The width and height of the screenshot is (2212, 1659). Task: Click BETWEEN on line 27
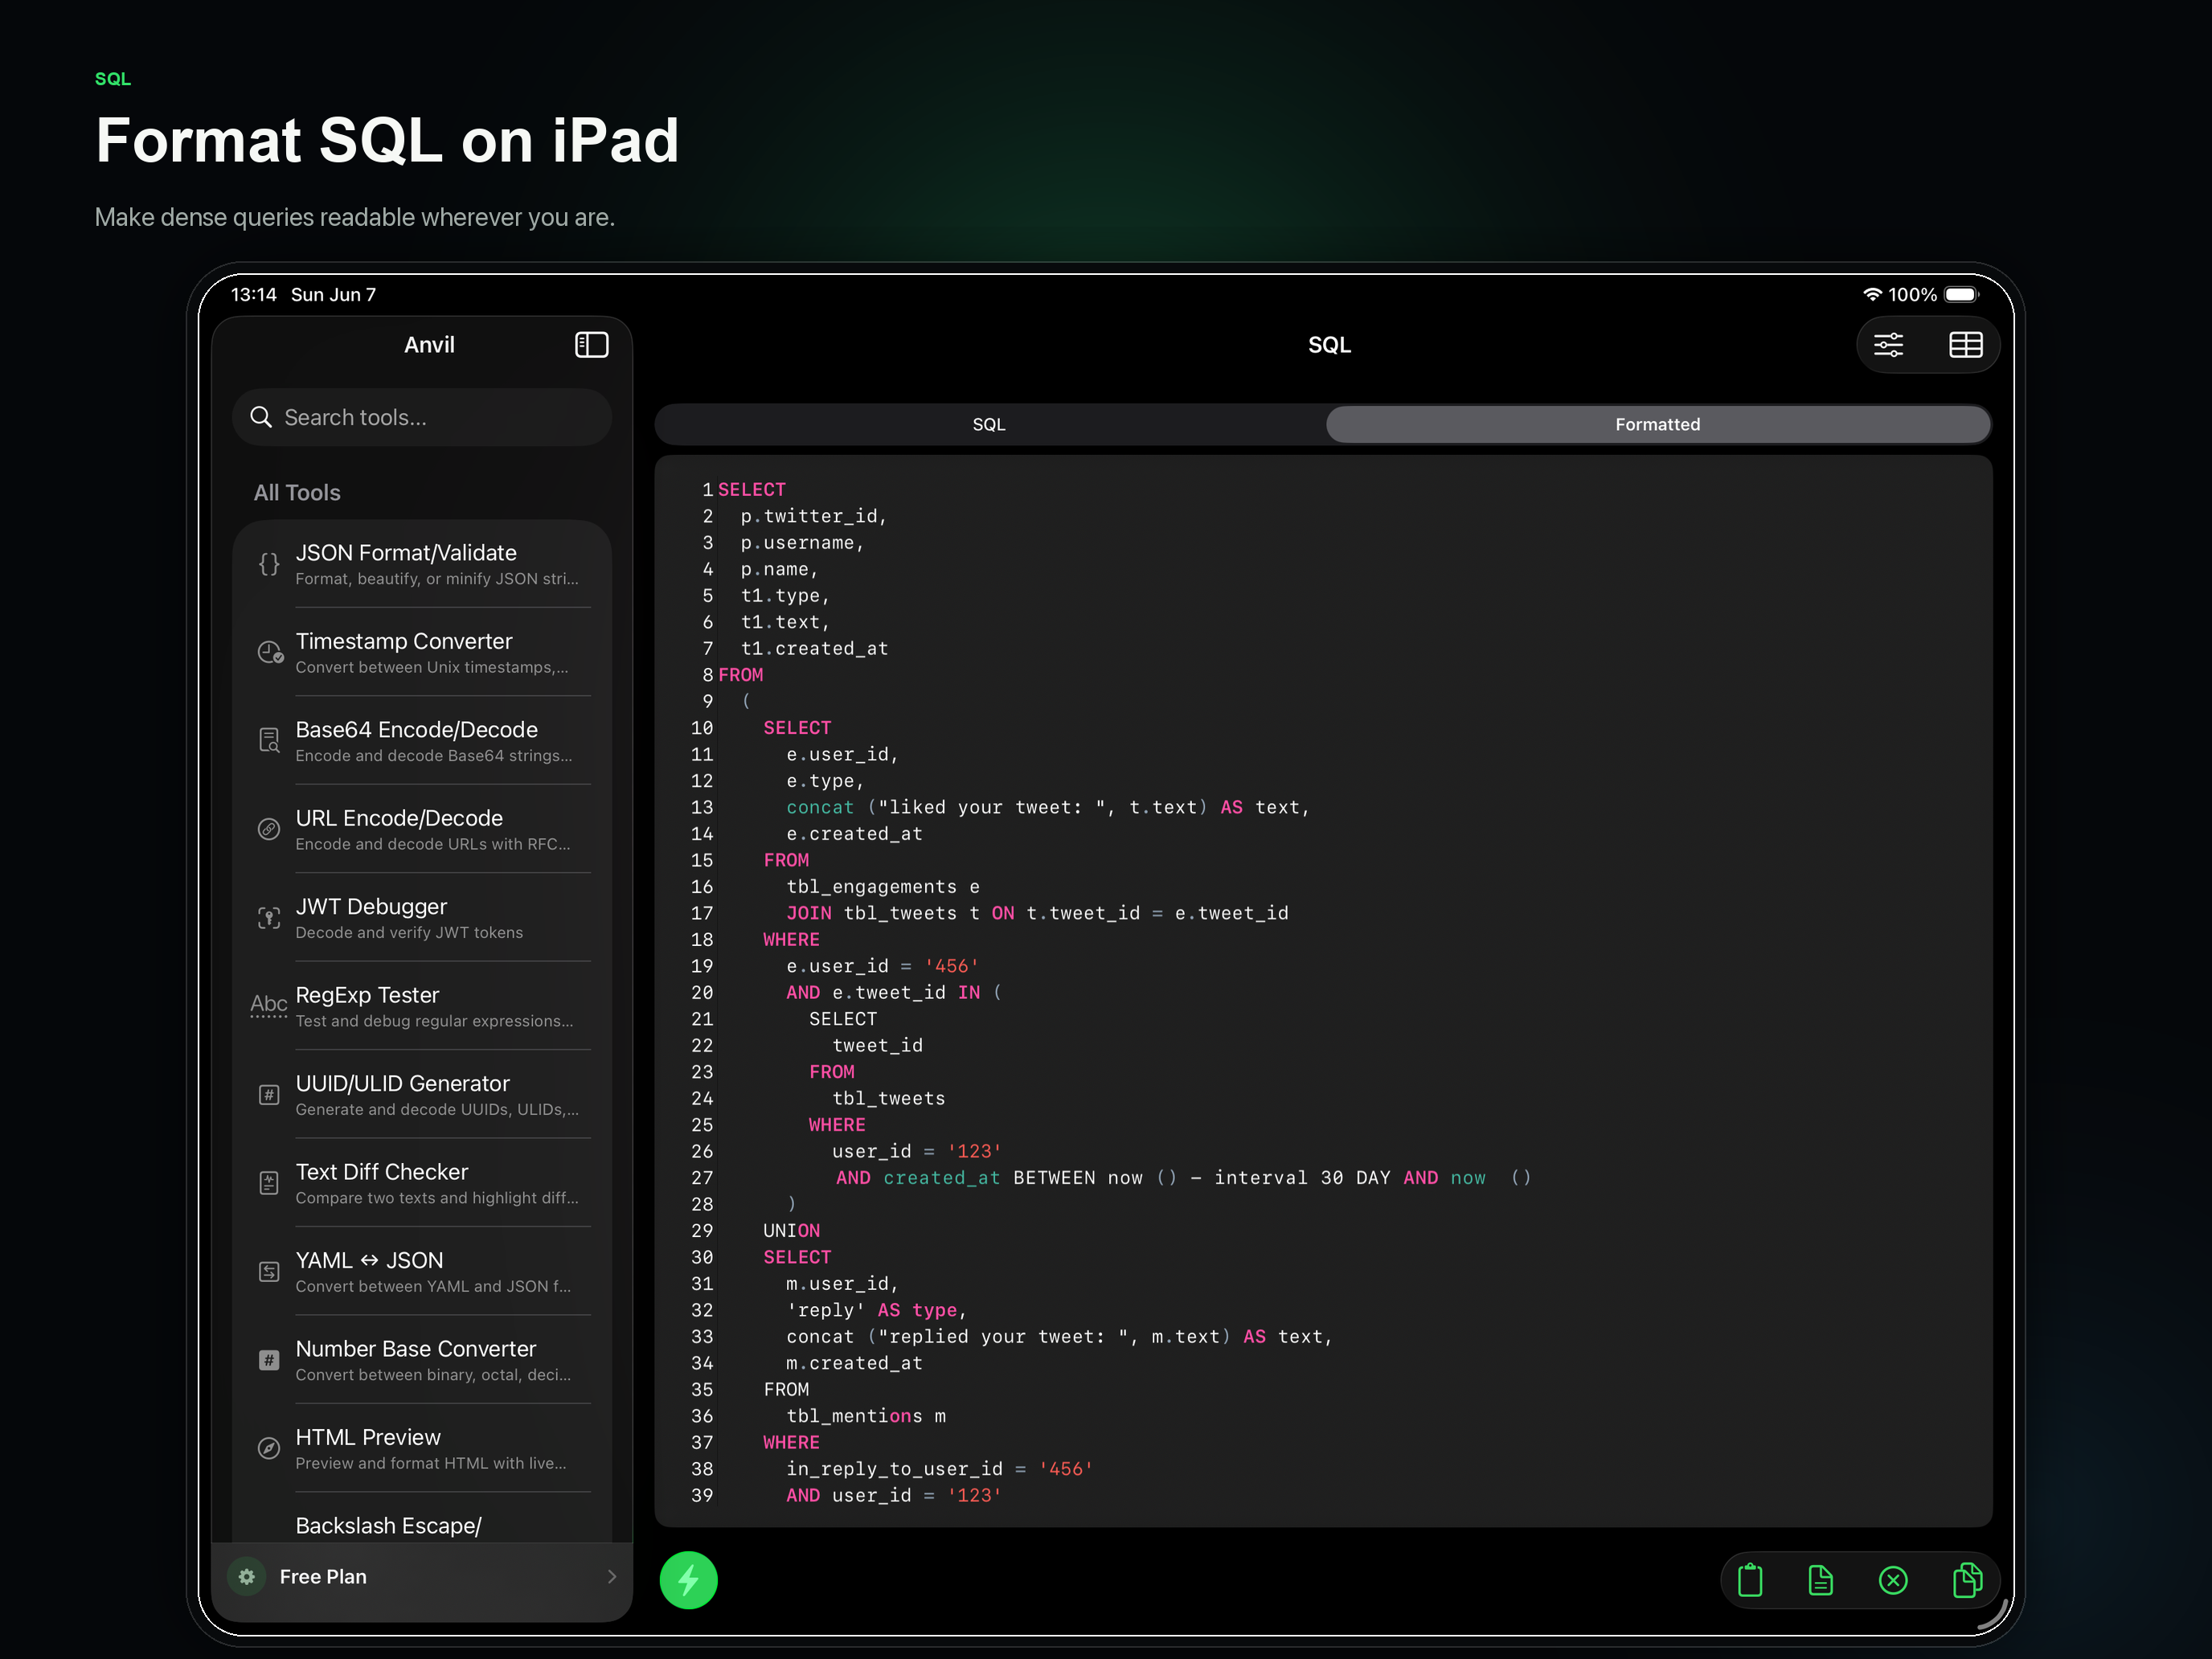tap(1054, 1178)
